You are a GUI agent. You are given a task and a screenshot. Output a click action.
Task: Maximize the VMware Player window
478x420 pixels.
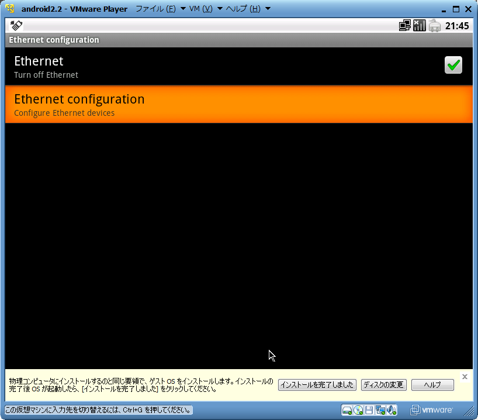(x=456, y=9)
